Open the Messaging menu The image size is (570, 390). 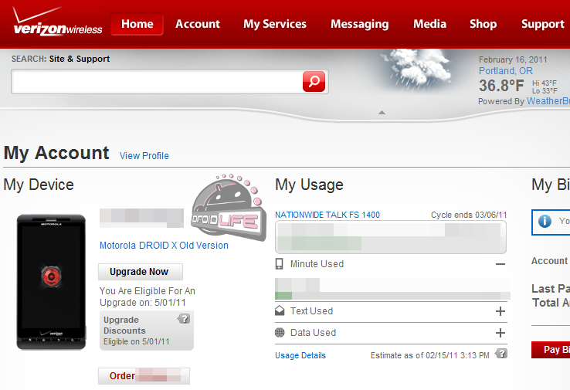[359, 24]
